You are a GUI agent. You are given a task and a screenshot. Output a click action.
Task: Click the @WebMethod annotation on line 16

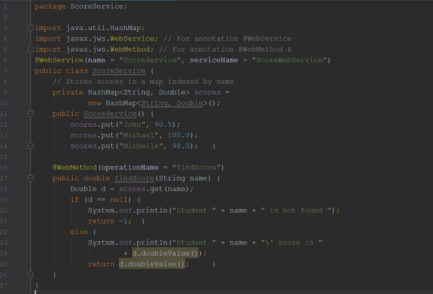point(75,167)
